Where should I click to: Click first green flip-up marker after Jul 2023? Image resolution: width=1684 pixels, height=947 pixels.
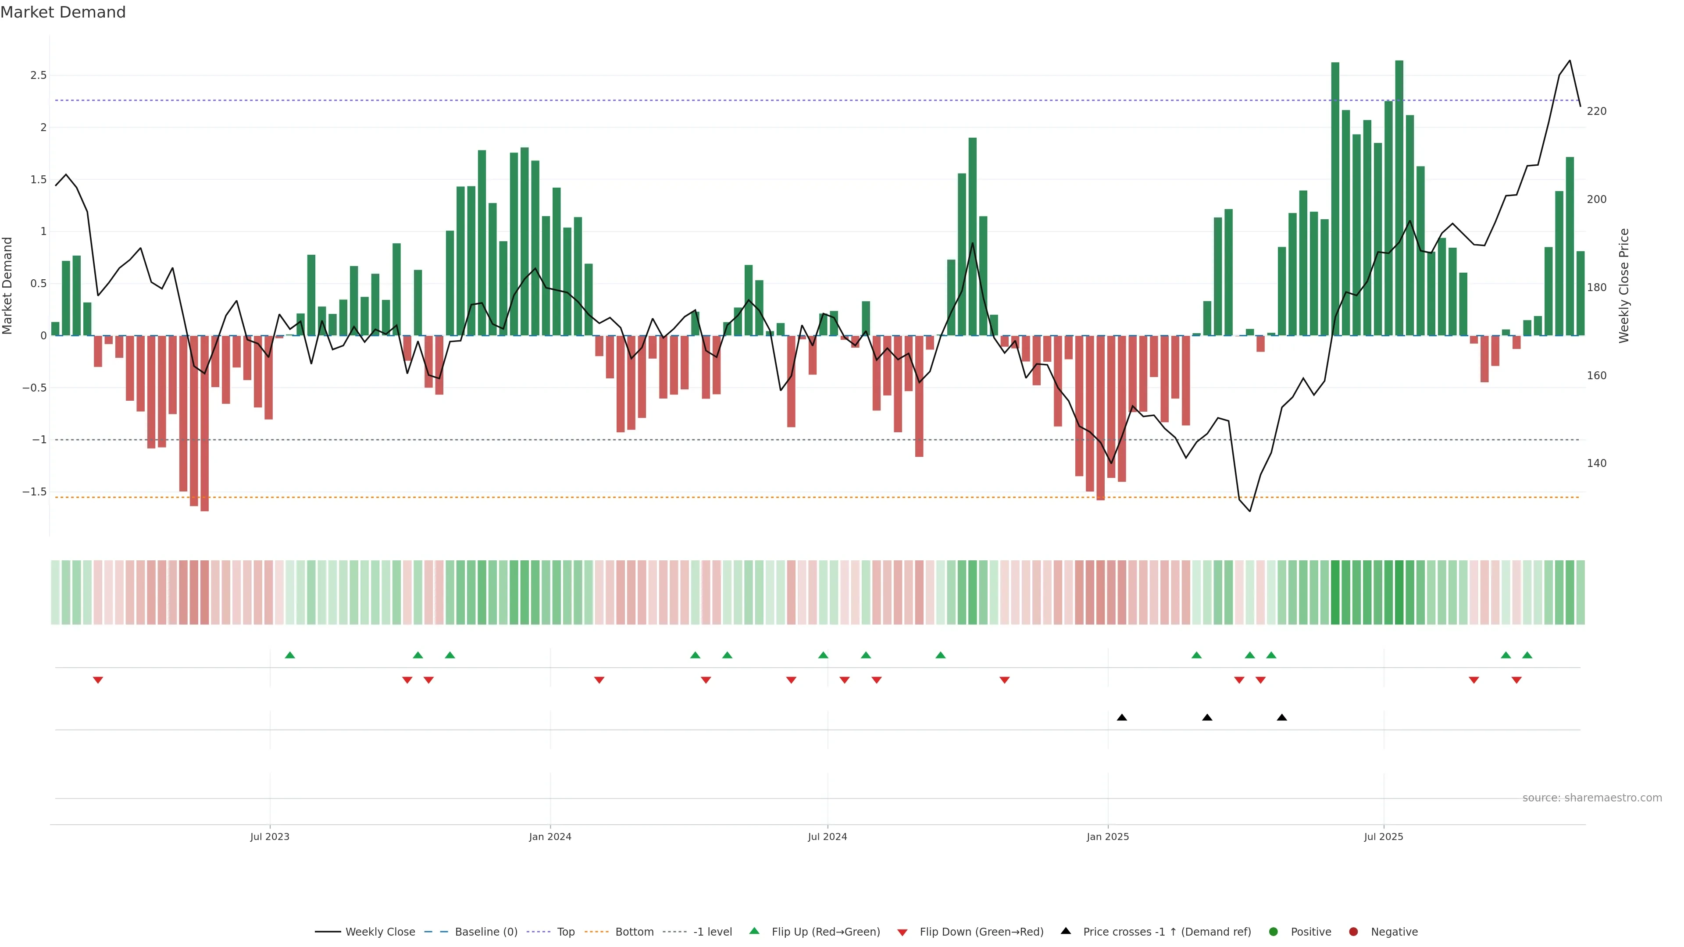[290, 655]
